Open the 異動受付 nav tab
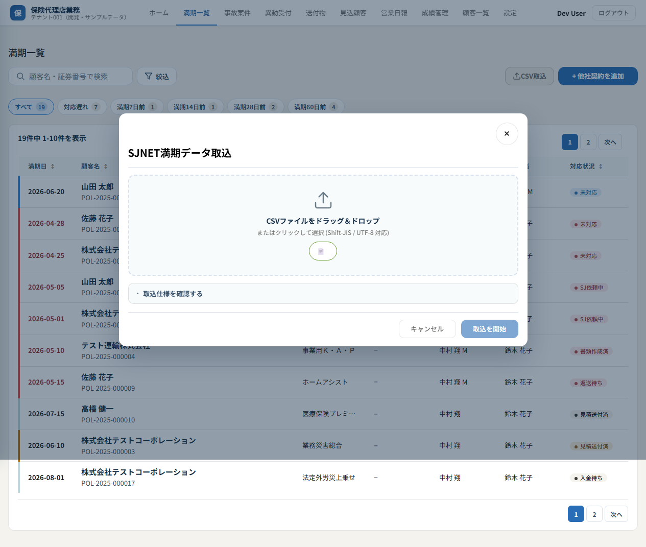This screenshot has height=547, width=646. (x=278, y=13)
